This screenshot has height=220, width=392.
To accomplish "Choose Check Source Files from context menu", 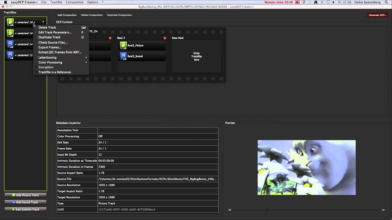I will tap(61, 43).
